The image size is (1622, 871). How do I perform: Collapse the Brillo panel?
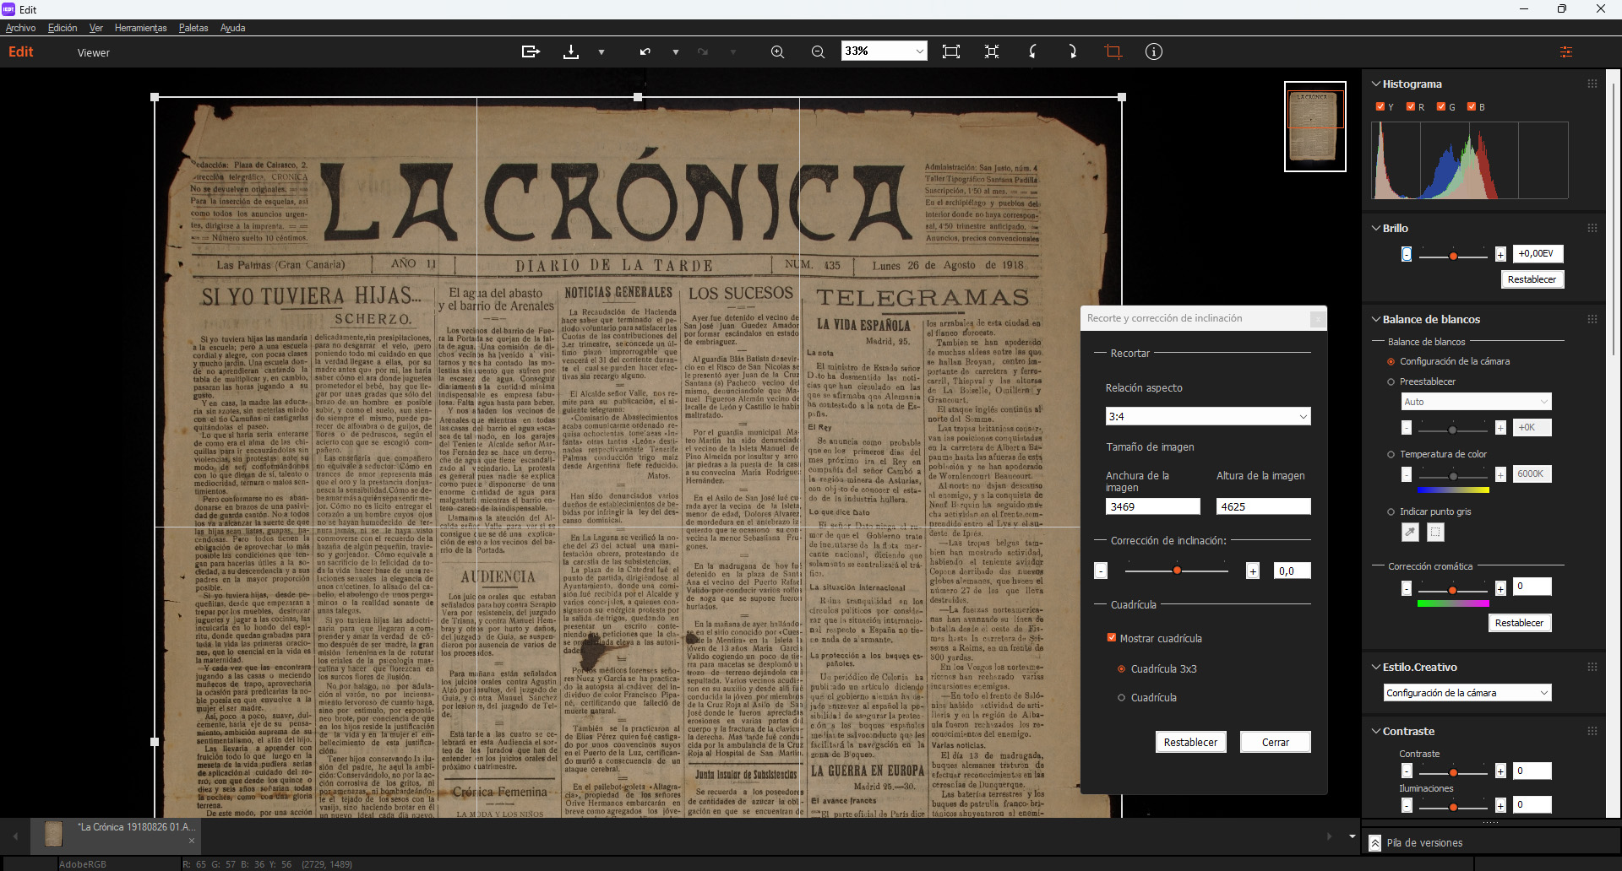(x=1376, y=228)
